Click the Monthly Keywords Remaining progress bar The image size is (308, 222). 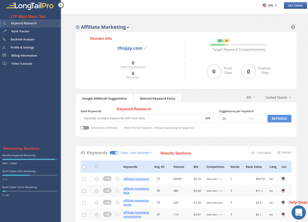pos(30,160)
